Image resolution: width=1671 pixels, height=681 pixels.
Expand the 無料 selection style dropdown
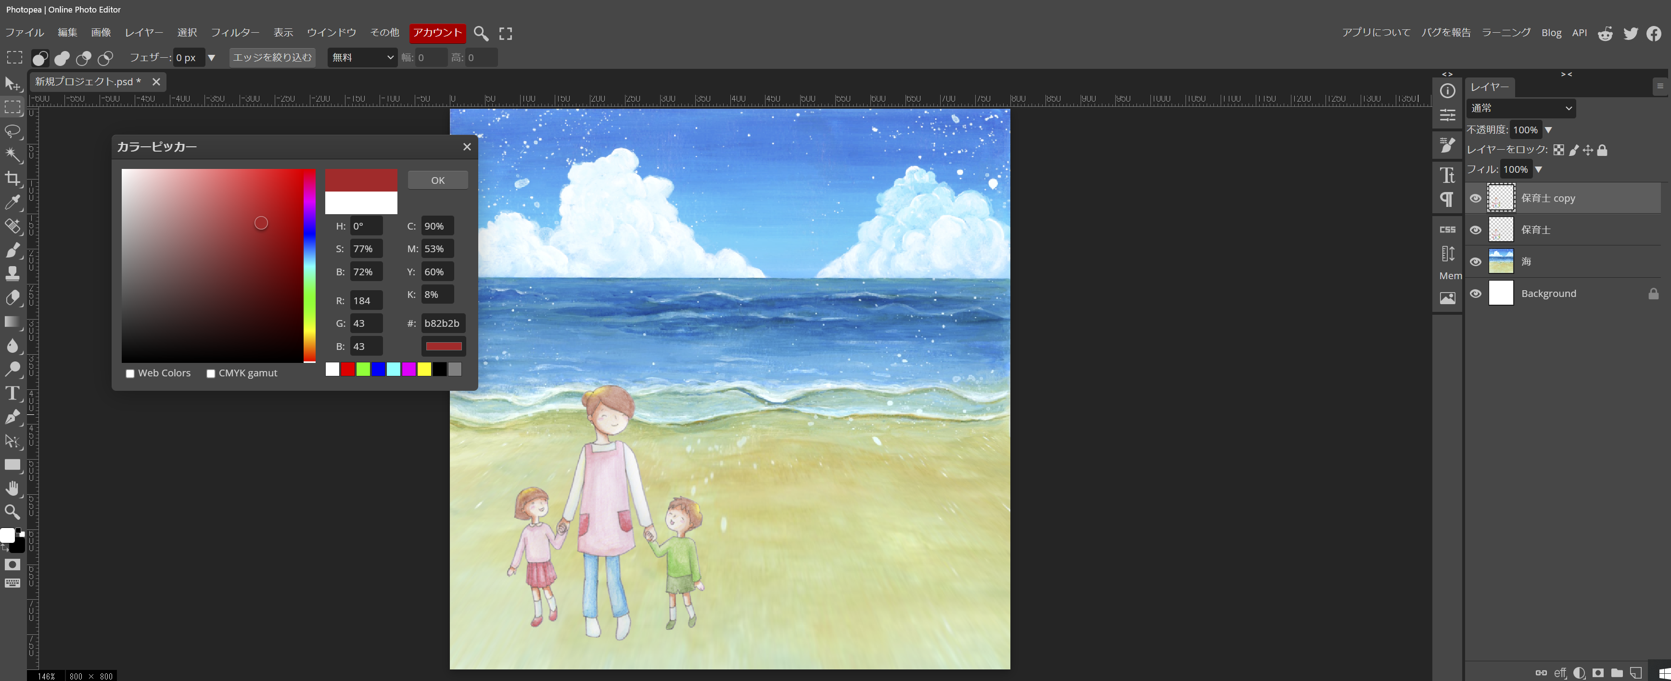coord(362,58)
